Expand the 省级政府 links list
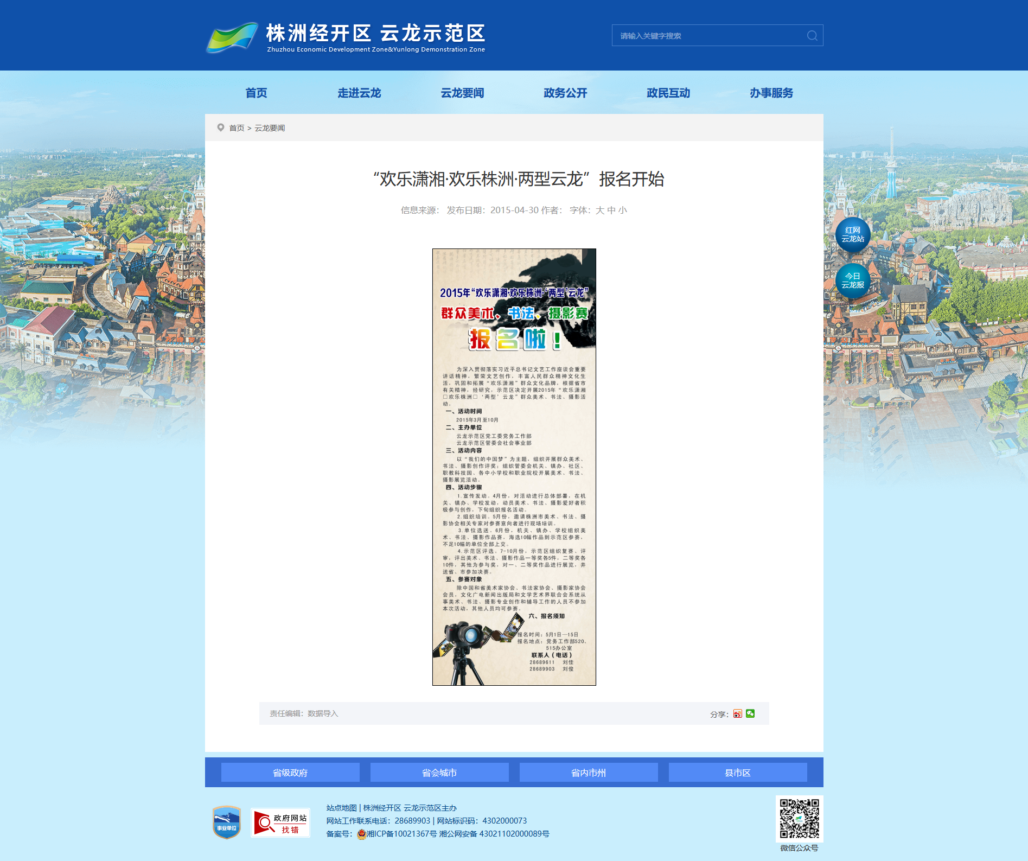Screen dimensions: 1028x861 pos(290,773)
